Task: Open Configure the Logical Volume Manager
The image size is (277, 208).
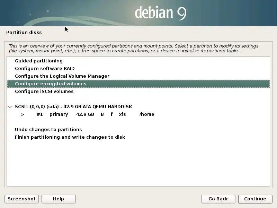Action: coord(138,76)
